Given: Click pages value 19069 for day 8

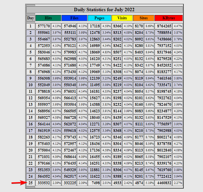Looking at the screenshot, I should pos(94,72).
